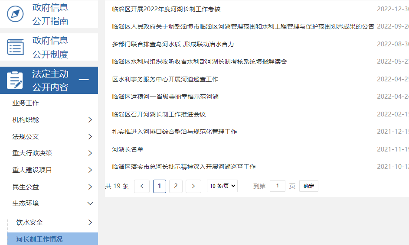Viewport: 409px width, 245px height.
Task: Go to page 2 of results
Action: [176, 186]
